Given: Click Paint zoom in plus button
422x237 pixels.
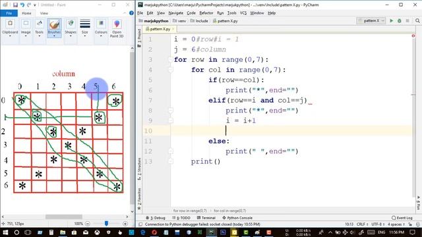Looking at the screenshot, I should click(x=125, y=224).
